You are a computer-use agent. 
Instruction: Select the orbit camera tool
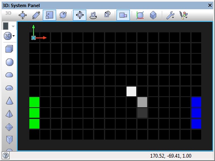93,15
